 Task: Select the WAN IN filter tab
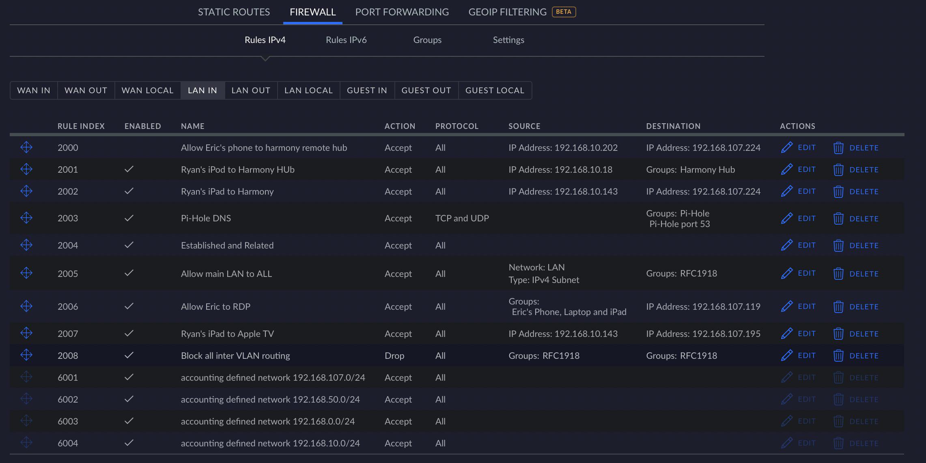coord(33,90)
